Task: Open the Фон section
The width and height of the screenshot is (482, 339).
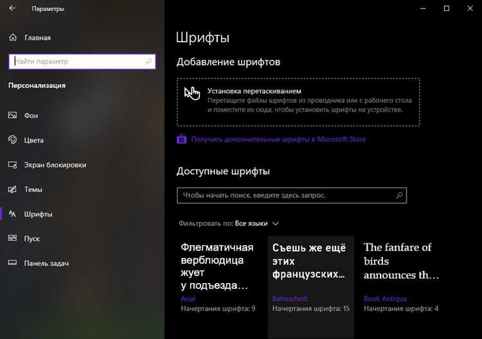Action: pyautogui.click(x=82, y=116)
